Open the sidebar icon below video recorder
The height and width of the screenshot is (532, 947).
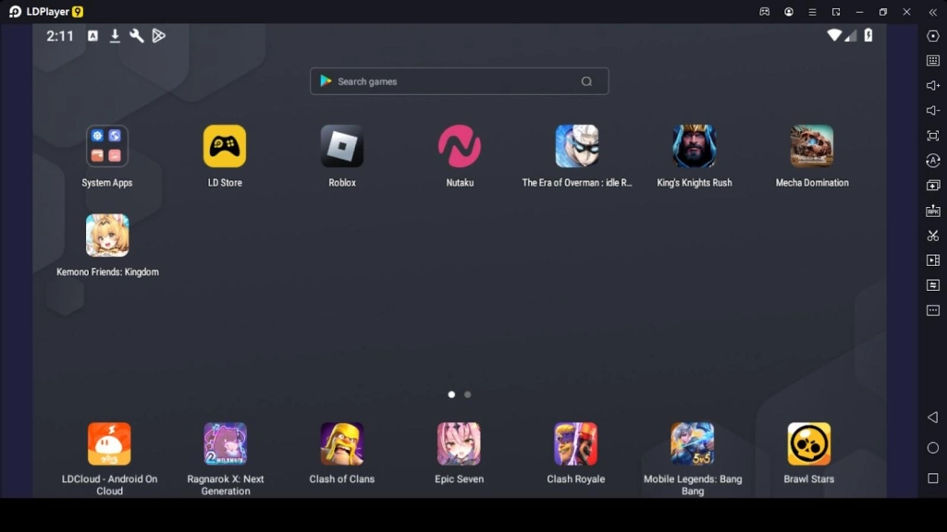pos(932,284)
